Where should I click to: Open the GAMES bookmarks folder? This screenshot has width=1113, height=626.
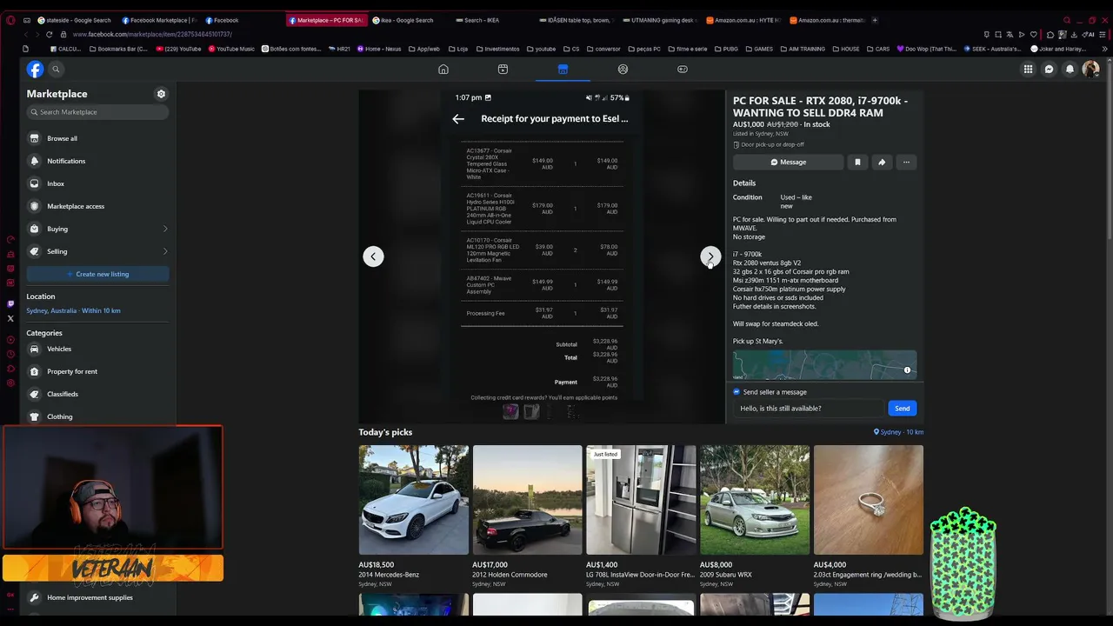[759, 49]
